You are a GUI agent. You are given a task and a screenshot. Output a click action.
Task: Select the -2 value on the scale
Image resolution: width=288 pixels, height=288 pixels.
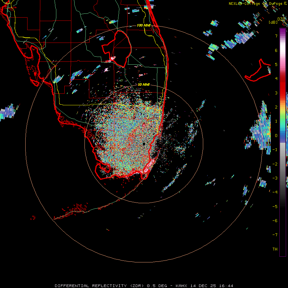(275, 164)
